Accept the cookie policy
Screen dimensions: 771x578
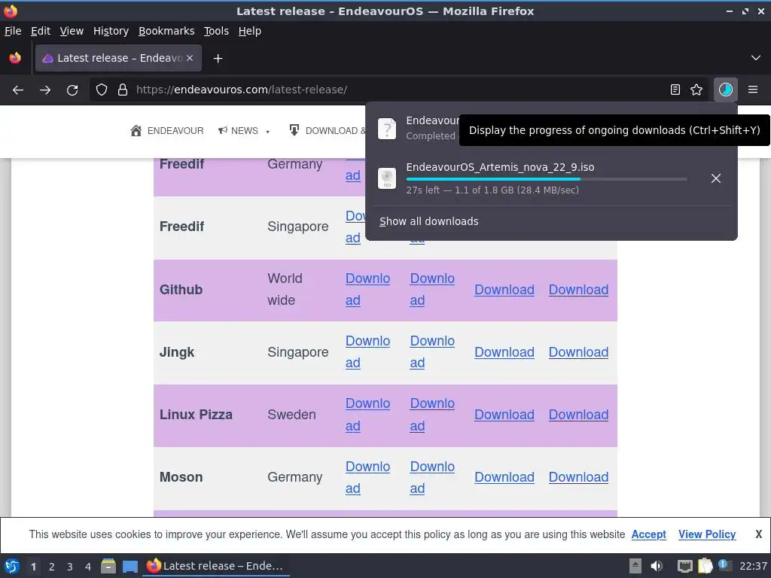[648, 534]
